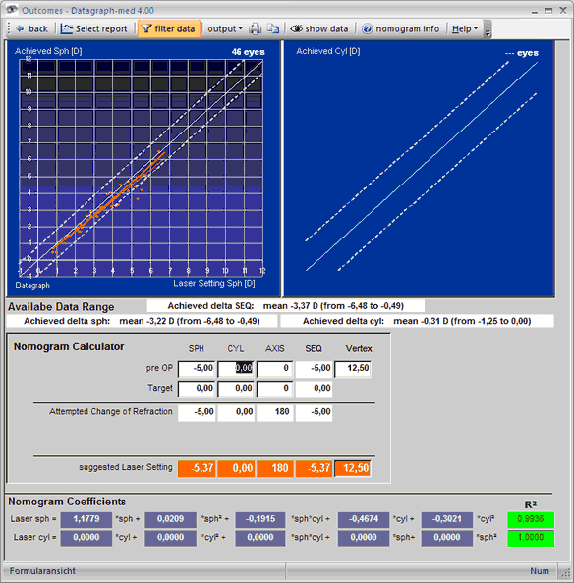Viewport: 574px width, 583px height.
Task: Open the toolbar overflow options arrow
Action: tap(488, 29)
